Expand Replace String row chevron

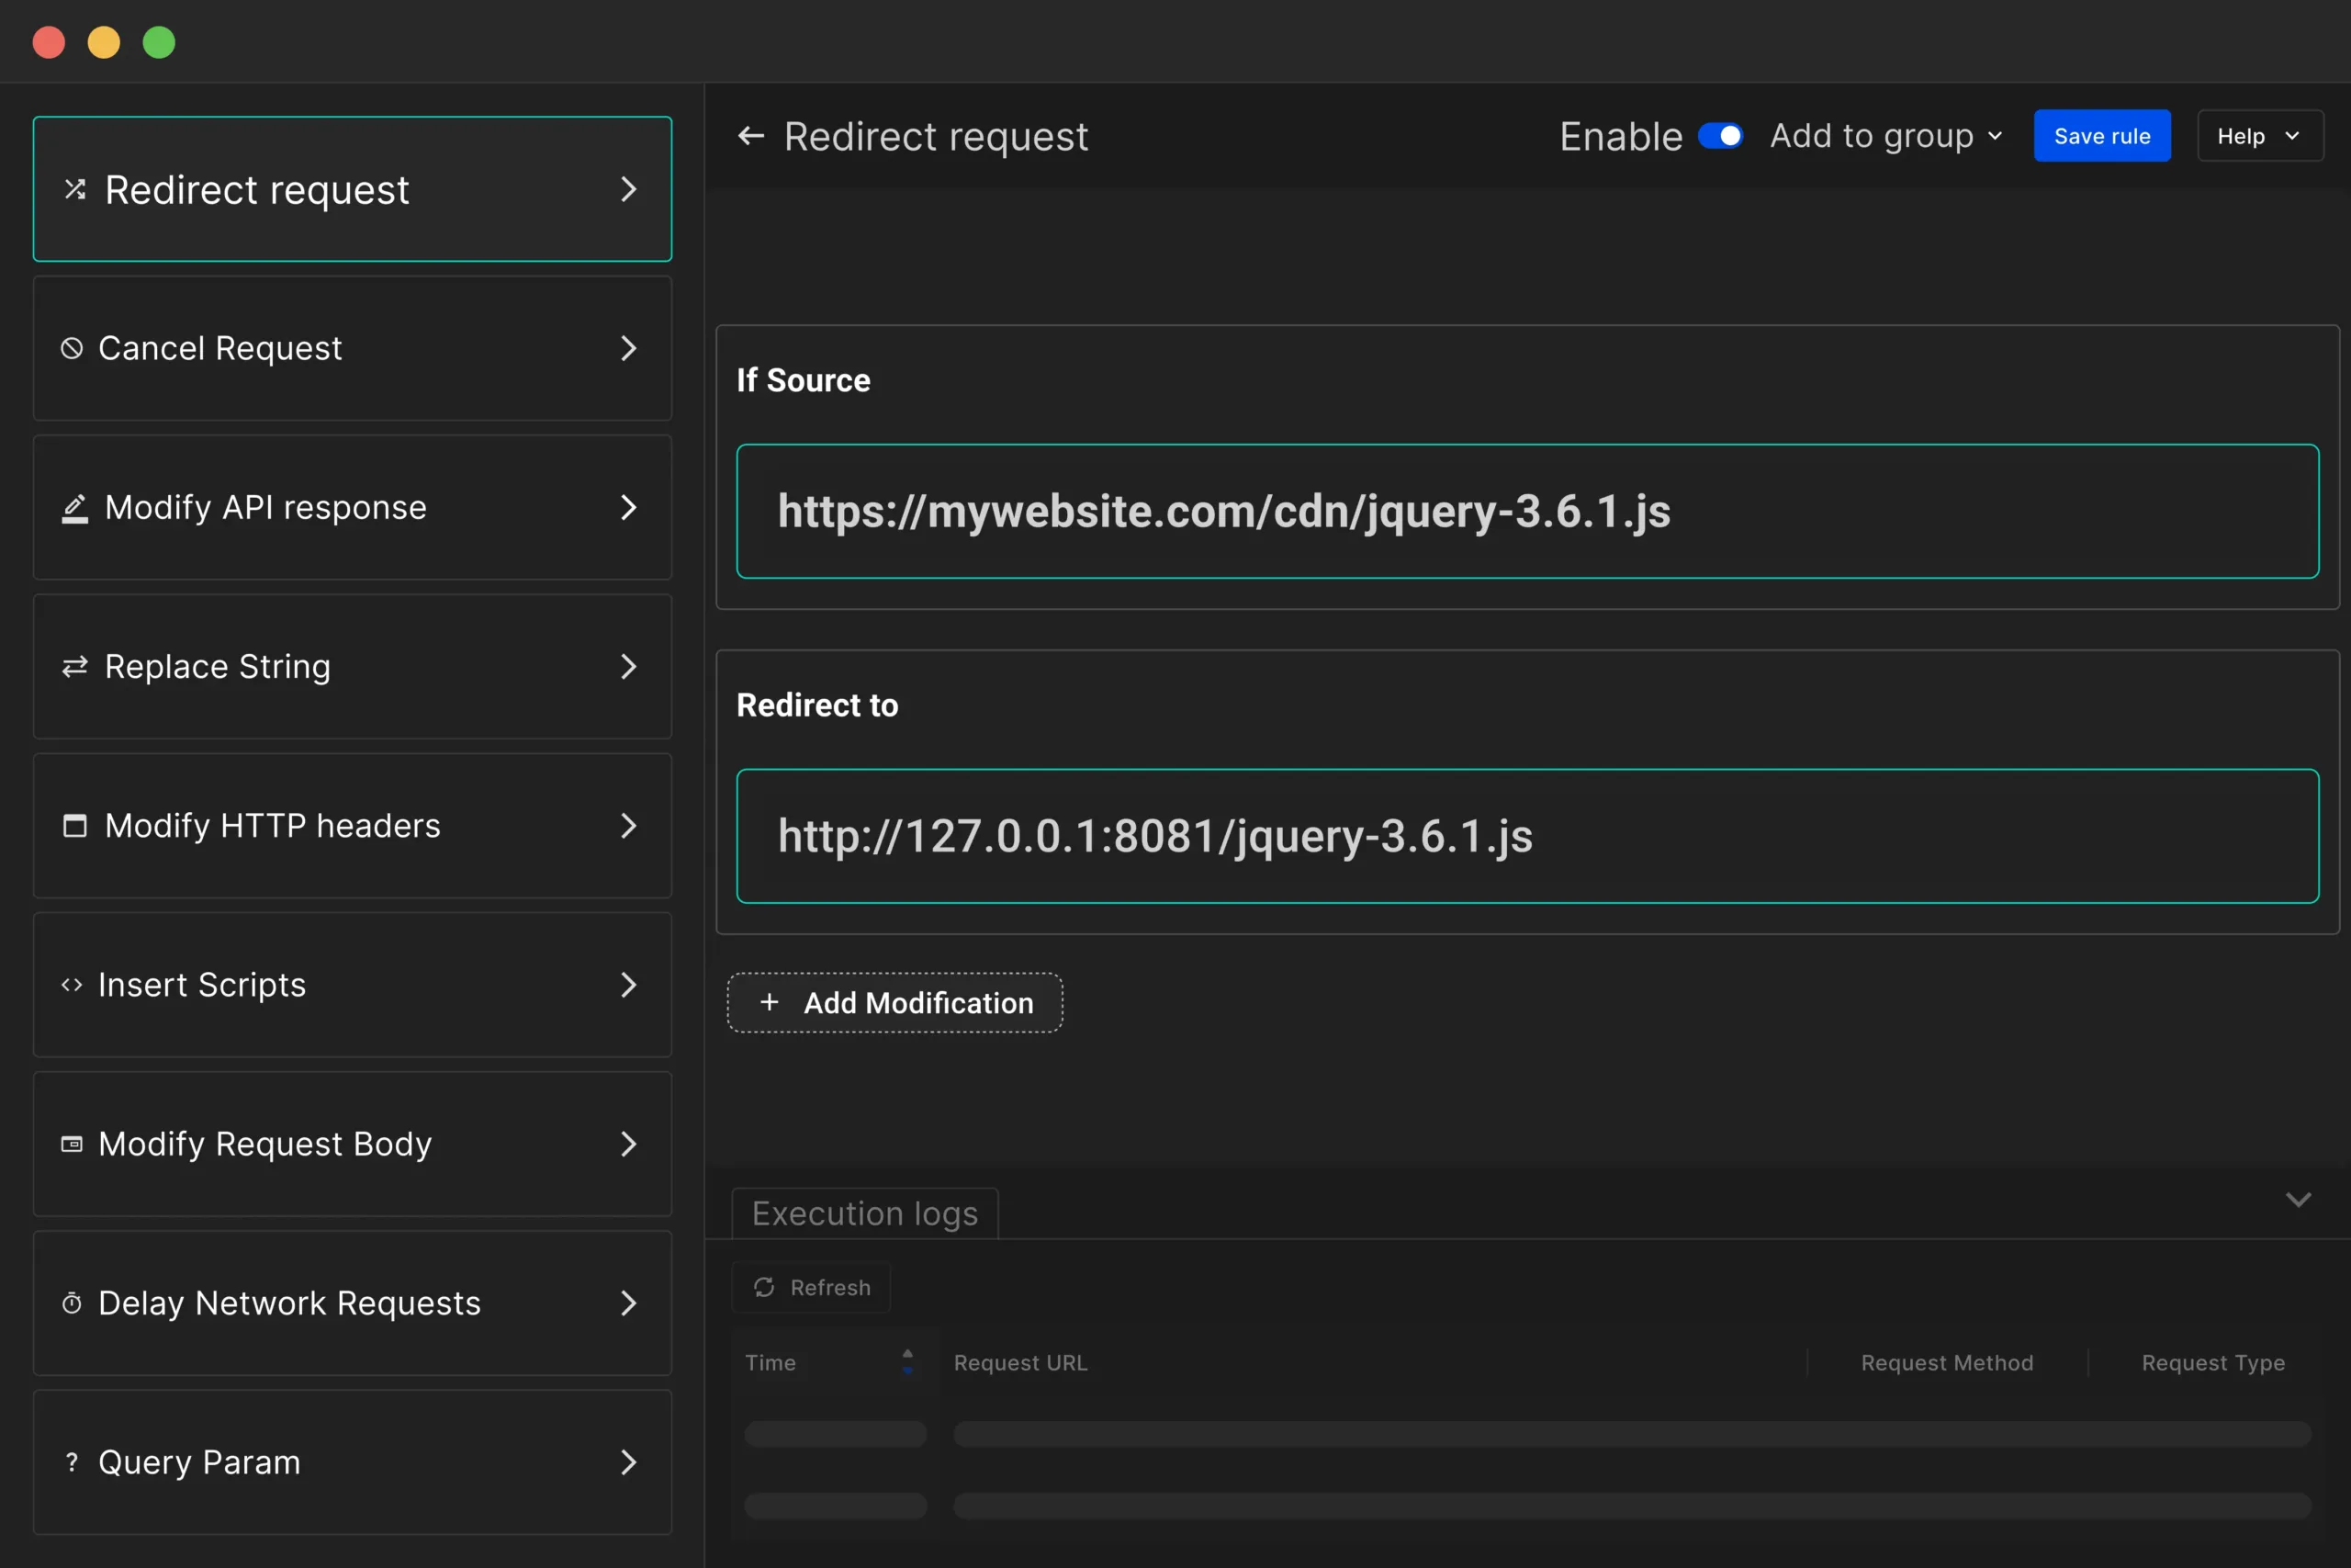pos(629,667)
